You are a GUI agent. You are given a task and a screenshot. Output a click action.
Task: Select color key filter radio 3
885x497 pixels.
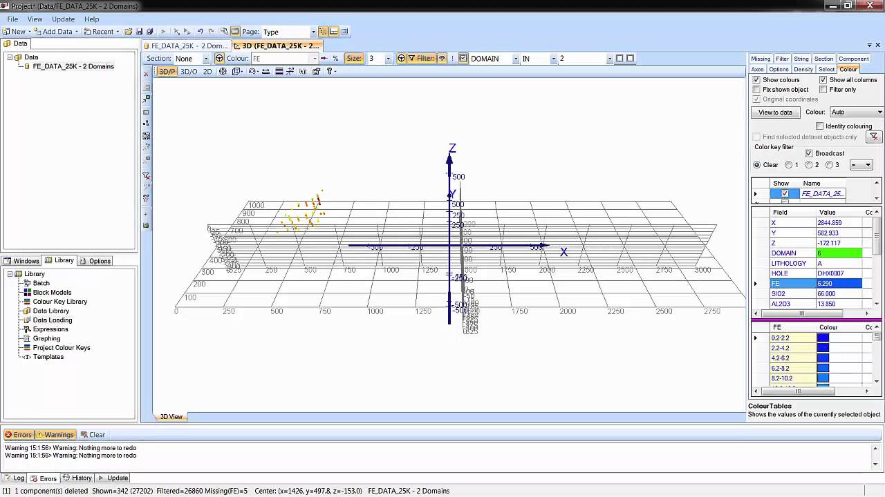pos(829,165)
